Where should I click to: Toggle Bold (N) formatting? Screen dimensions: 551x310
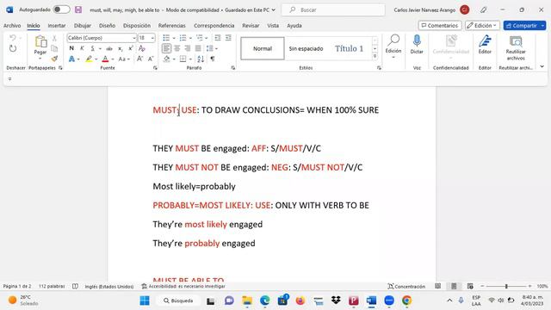pos(71,48)
